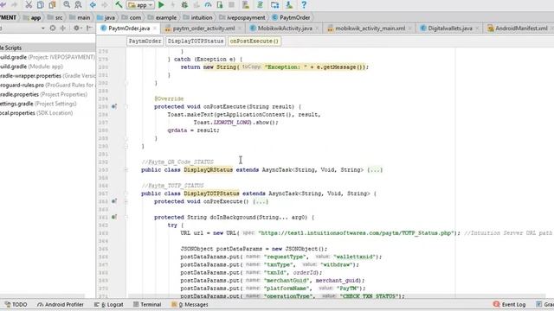Sync project with Gradle files icon
Viewport: 554px width, 311px height.
(x=261, y=5)
